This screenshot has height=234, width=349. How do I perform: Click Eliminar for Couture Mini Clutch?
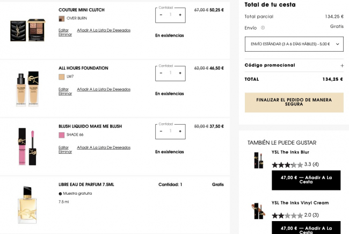tap(65, 34)
